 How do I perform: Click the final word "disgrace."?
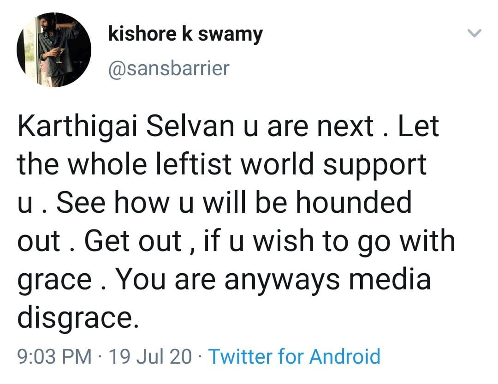point(78,318)
